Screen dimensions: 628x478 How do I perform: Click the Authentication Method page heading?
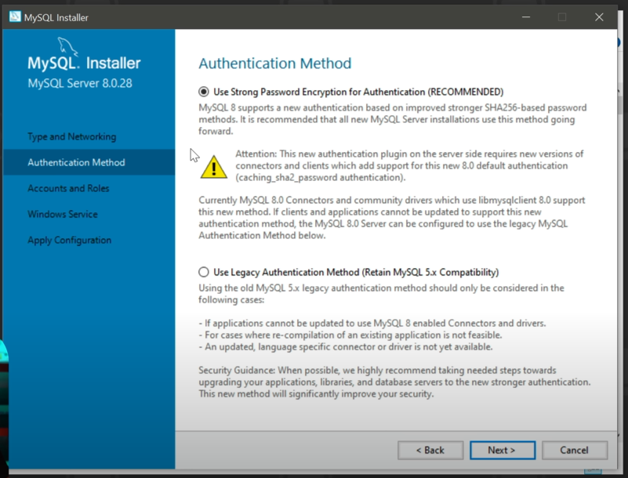click(x=274, y=63)
